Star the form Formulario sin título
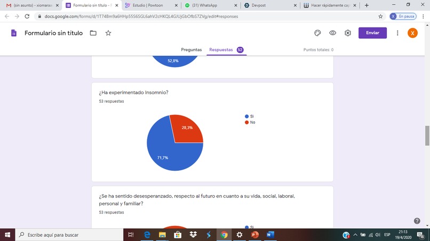Screen dimensions: 430x241 click(108, 33)
